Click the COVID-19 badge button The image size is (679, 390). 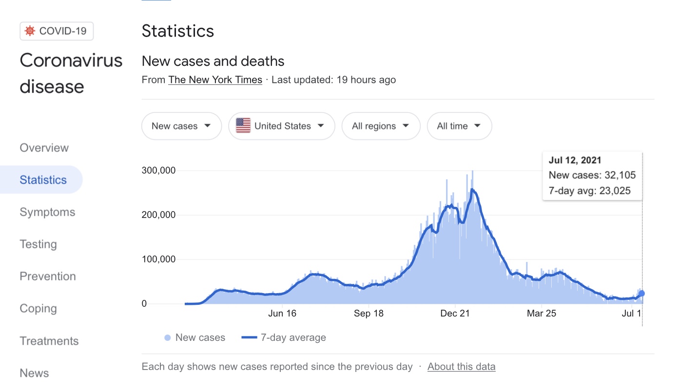[x=57, y=31]
